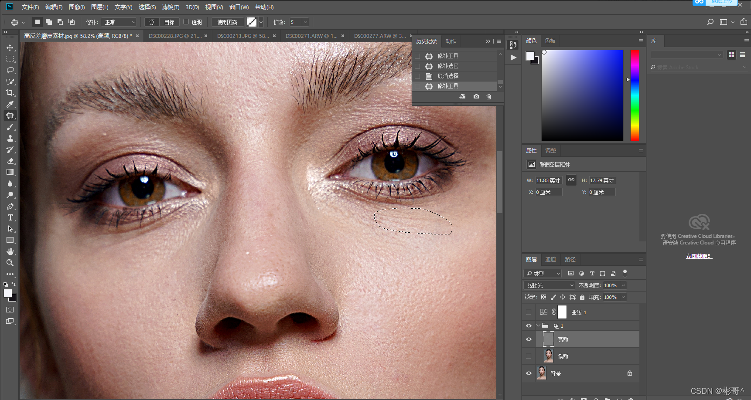Show the 曲线 1 layer
The image size is (751, 400).
click(x=529, y=312)
